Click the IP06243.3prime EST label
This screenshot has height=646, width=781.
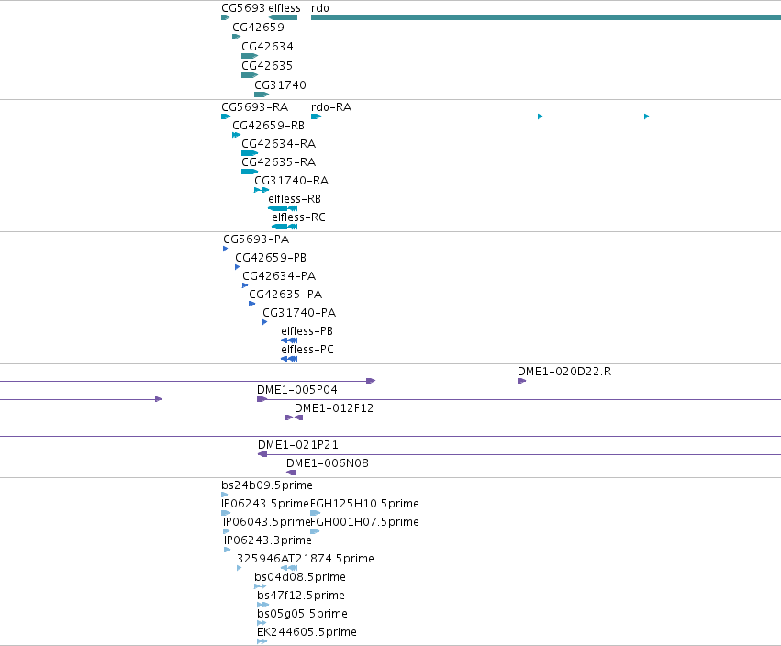tap(268, 540)
